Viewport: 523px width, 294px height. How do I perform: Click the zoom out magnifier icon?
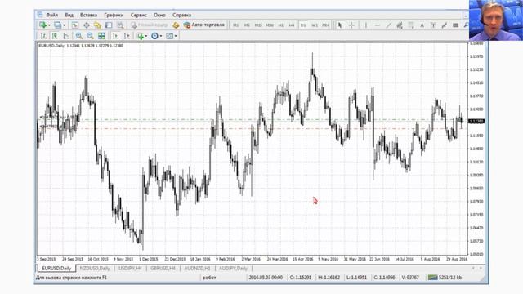coord(90,36)
